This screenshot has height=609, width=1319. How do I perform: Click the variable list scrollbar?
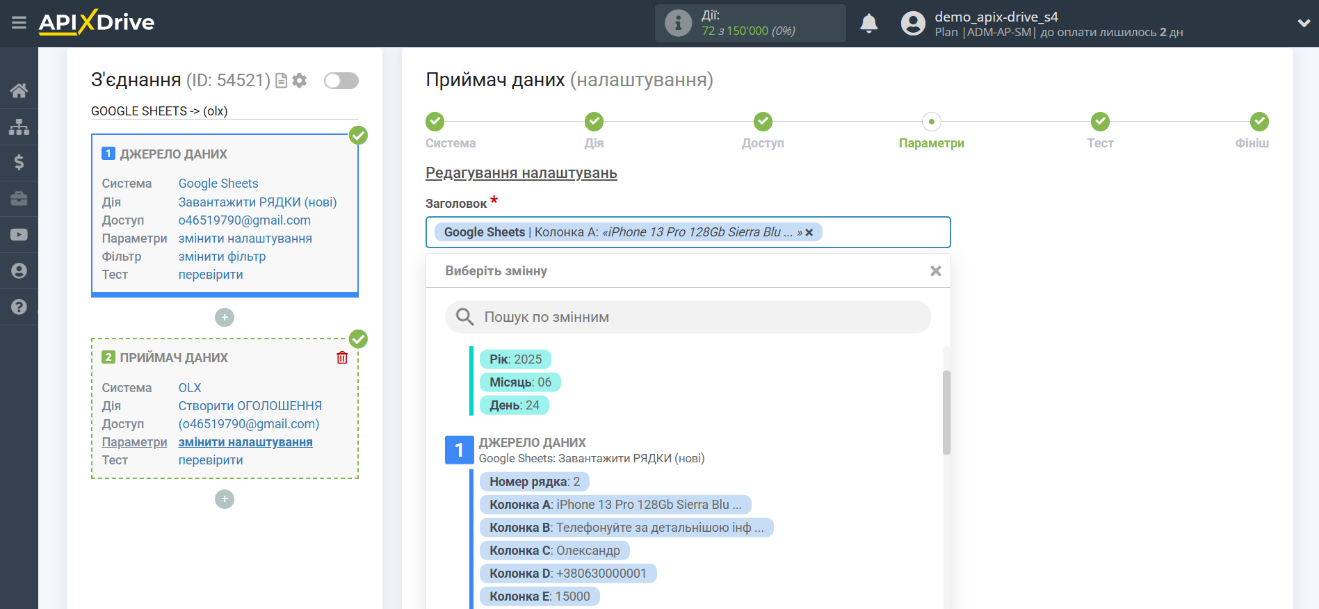[946, 412]
